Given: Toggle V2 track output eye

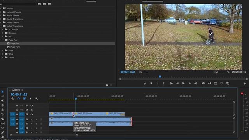Looking at the screenshot, I should tap(32, 110).
